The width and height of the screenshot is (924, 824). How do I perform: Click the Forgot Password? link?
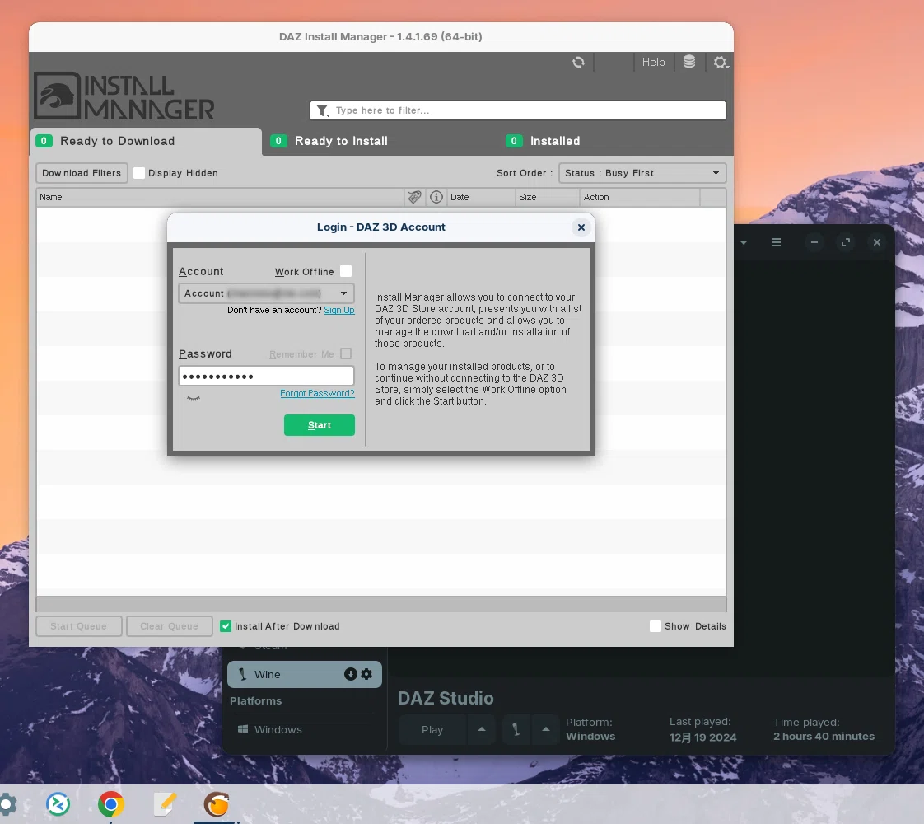(x=317, y=393)
